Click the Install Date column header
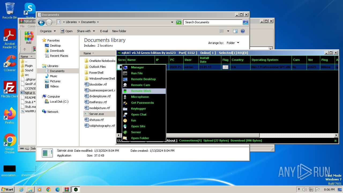Image resolution: width=343 pixels, height=193 pixels. pos(210,60)
